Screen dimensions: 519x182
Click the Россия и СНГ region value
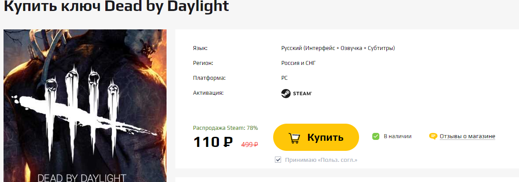[x=298, y=63]
